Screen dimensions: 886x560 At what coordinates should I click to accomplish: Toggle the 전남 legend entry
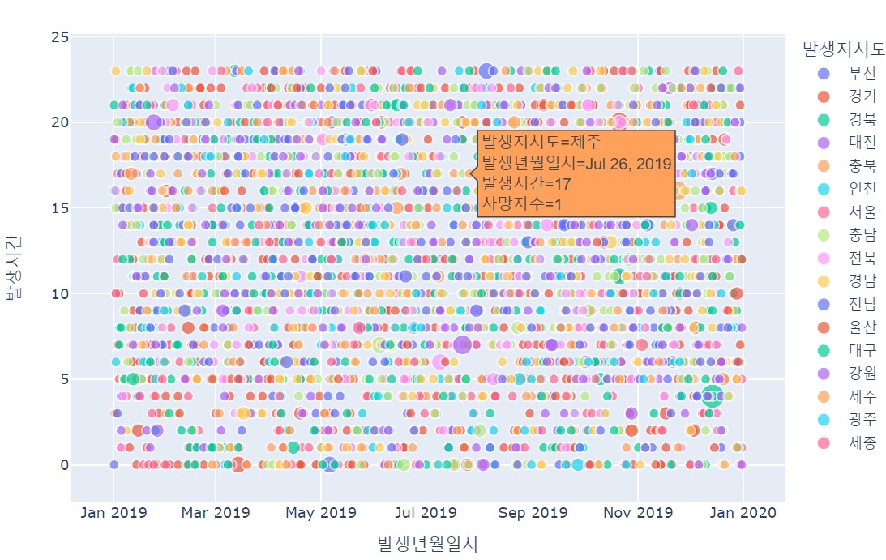[x=849, y=304]
